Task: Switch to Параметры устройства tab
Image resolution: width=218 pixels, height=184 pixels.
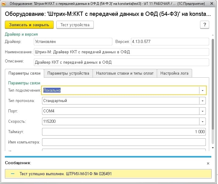Action: pos(68,73)
